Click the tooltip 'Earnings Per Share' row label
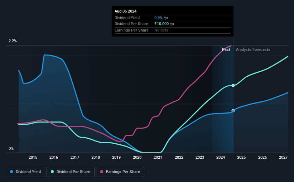 pos(131,30)
